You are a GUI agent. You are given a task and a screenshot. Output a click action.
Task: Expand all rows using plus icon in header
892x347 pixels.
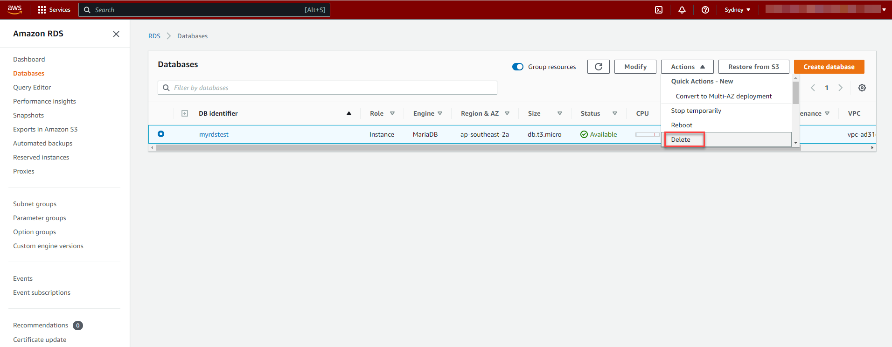[185, 113]
